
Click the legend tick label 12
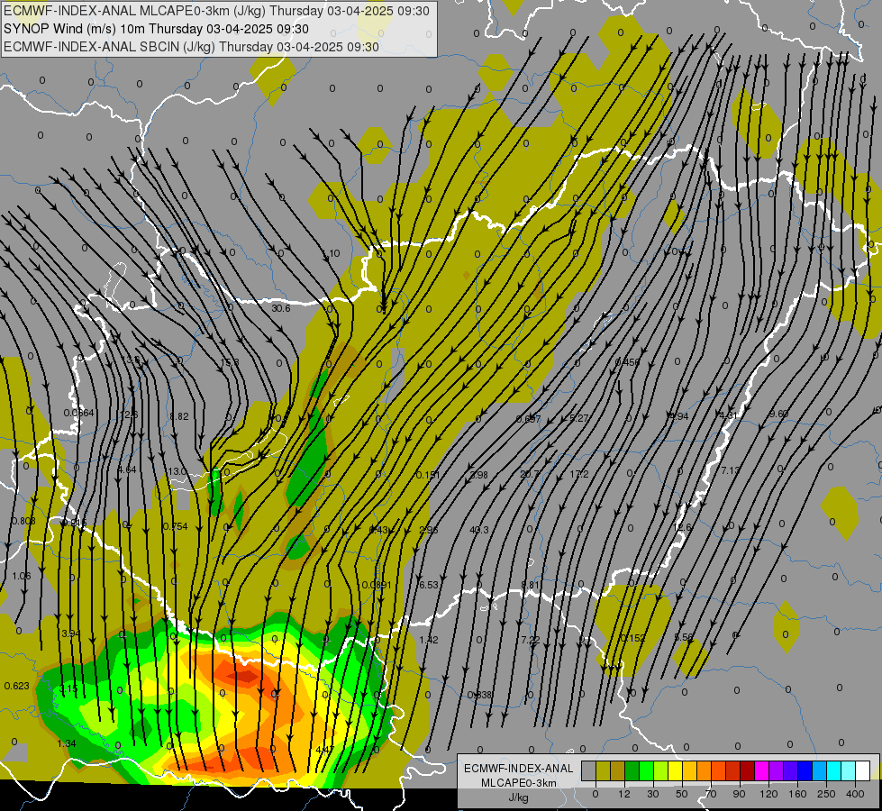click(x=623, y=794)
